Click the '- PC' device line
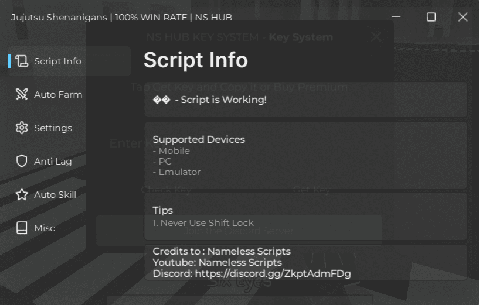 (162, 162)
